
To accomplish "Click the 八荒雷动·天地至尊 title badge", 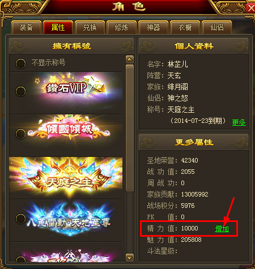I will pos(69,220).
